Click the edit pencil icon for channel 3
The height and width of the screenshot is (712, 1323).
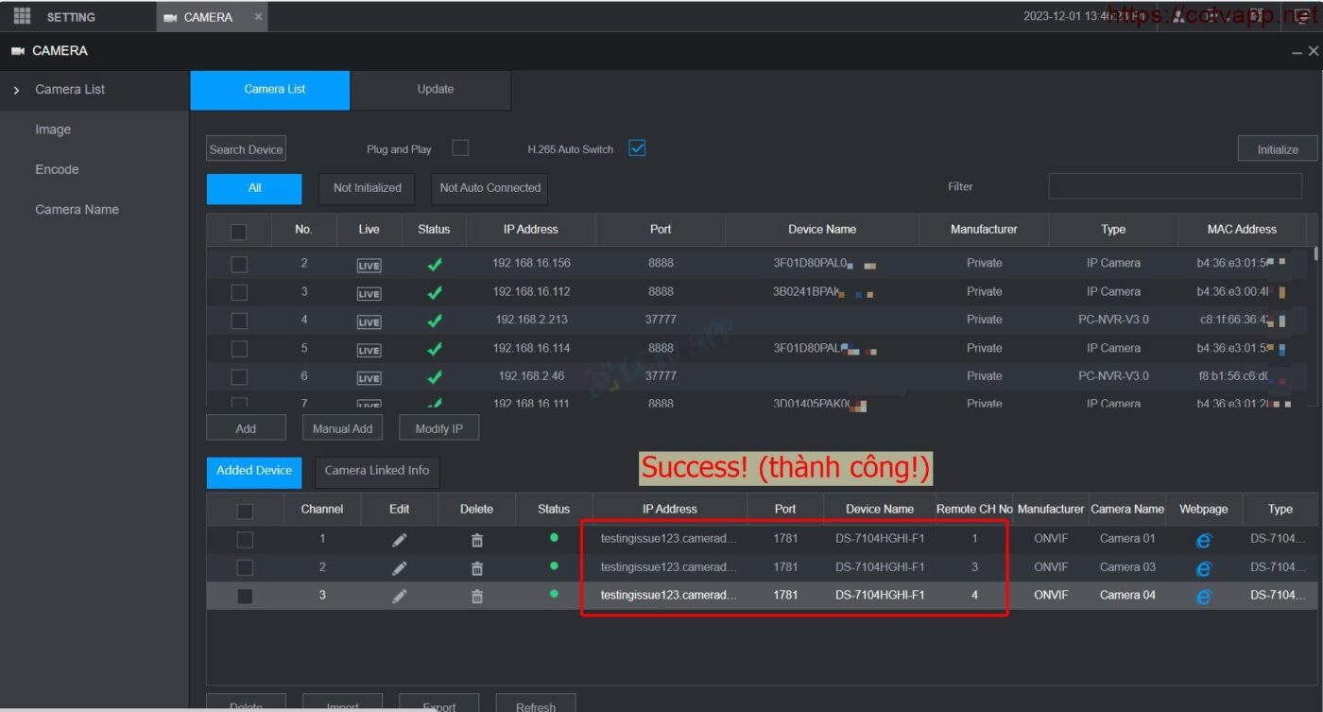[399, 597]
